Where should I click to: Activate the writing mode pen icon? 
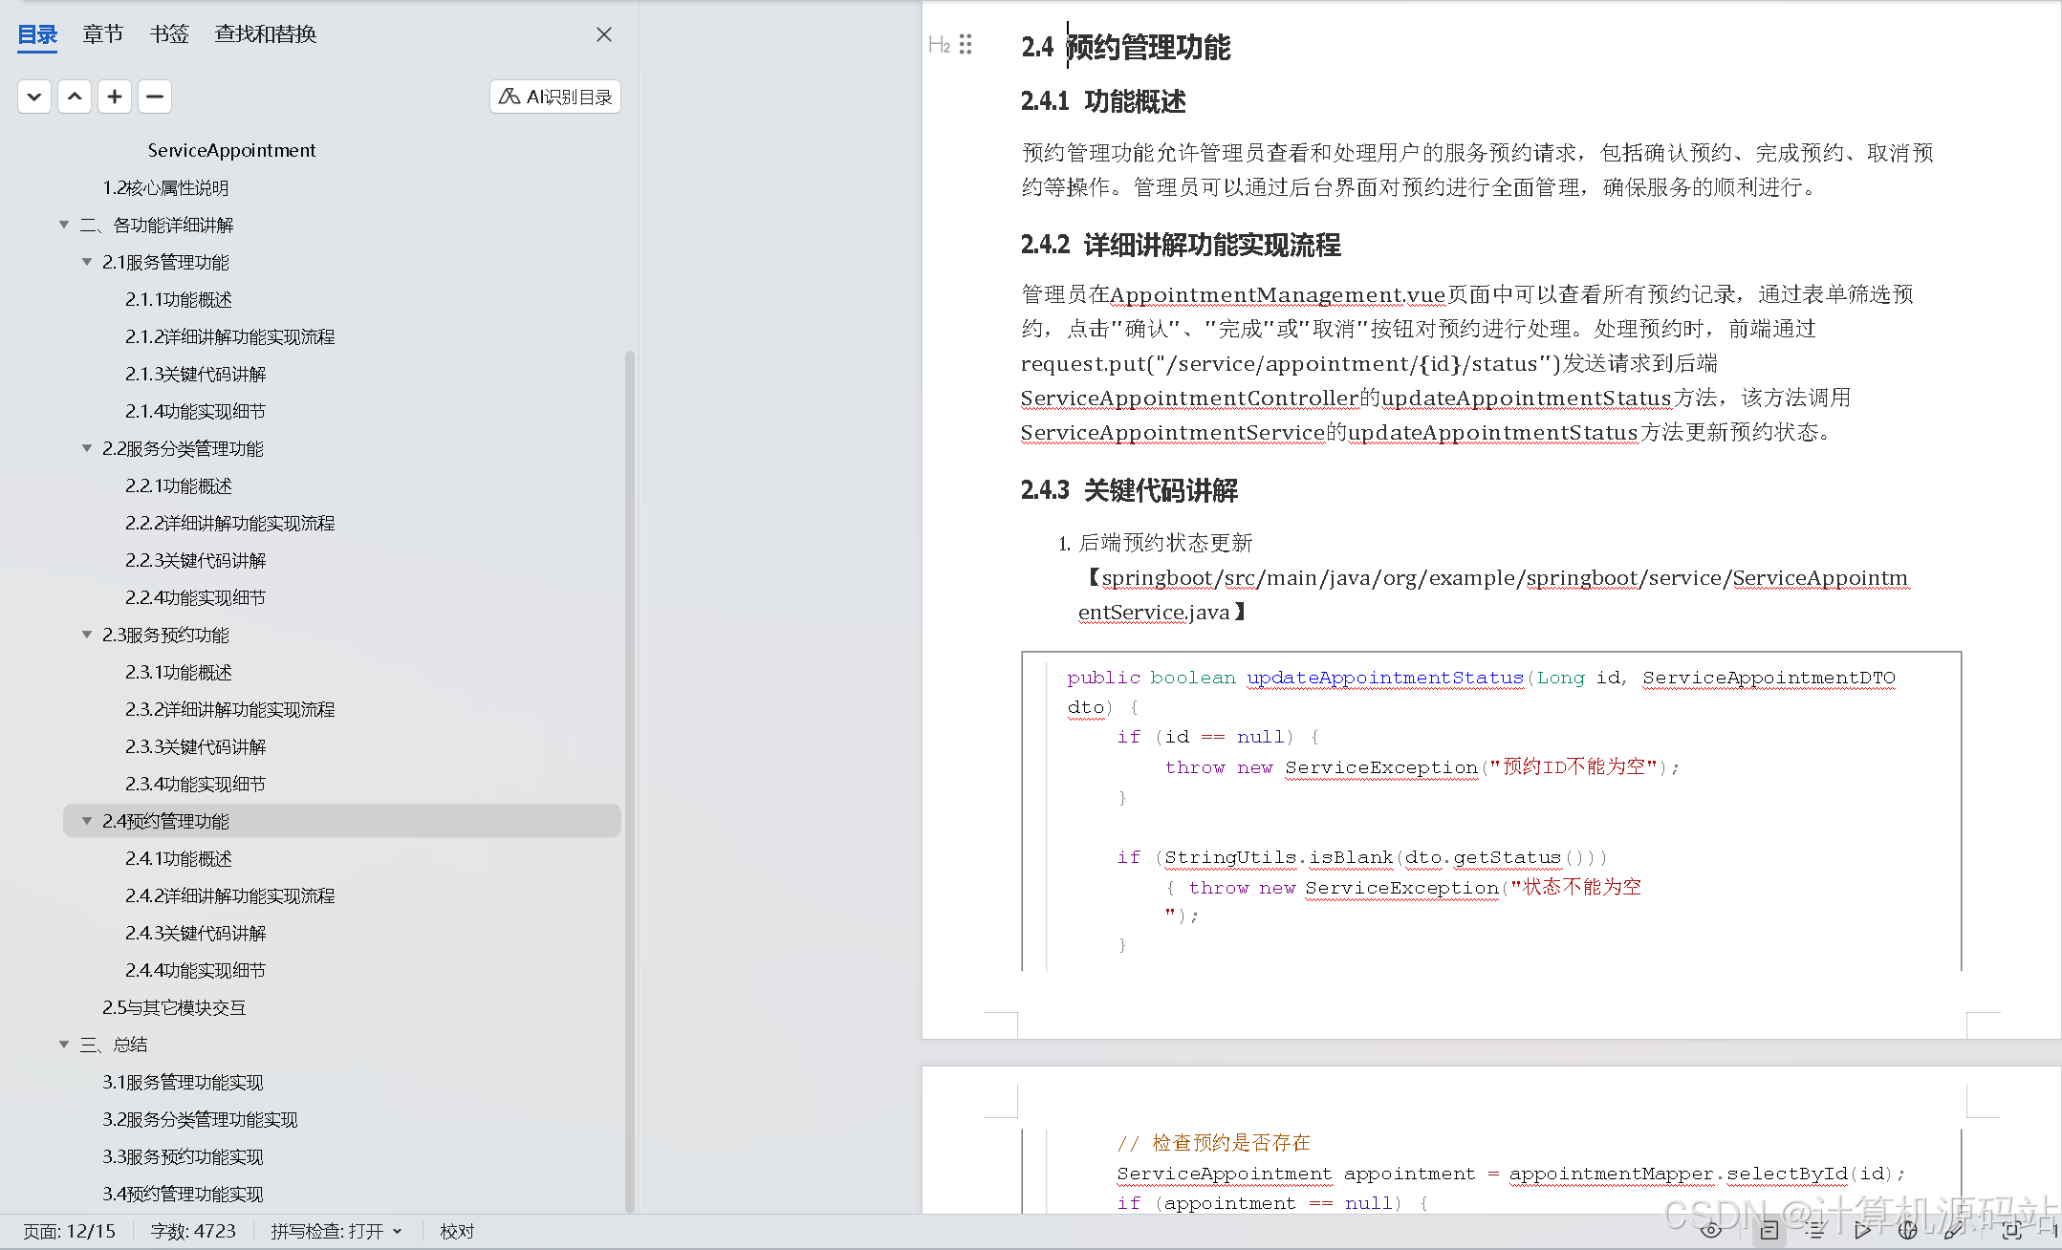[x=1954, y=1230]
